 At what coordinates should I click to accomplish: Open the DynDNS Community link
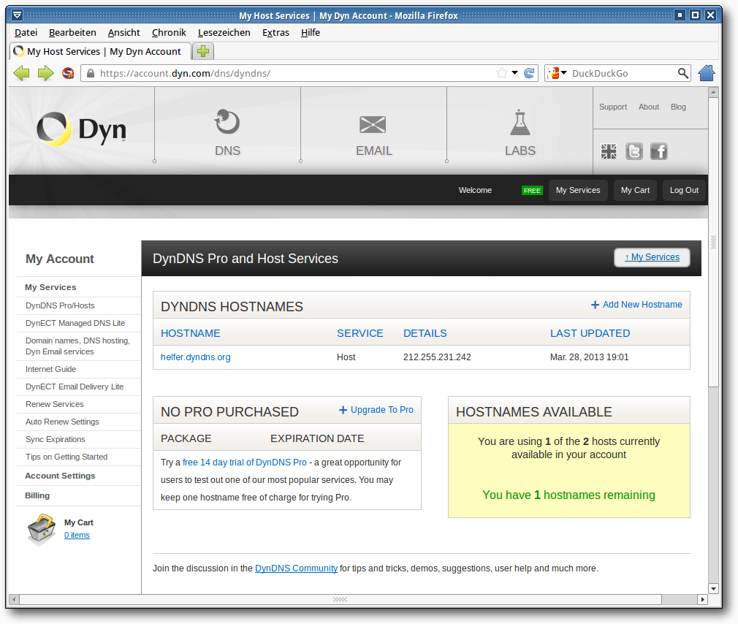296,568
